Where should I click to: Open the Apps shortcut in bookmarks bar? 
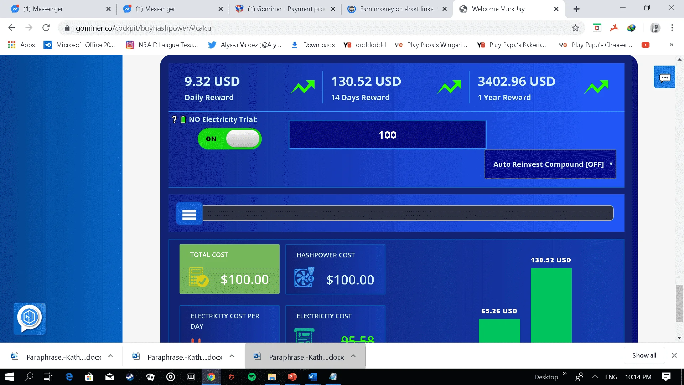21,45
